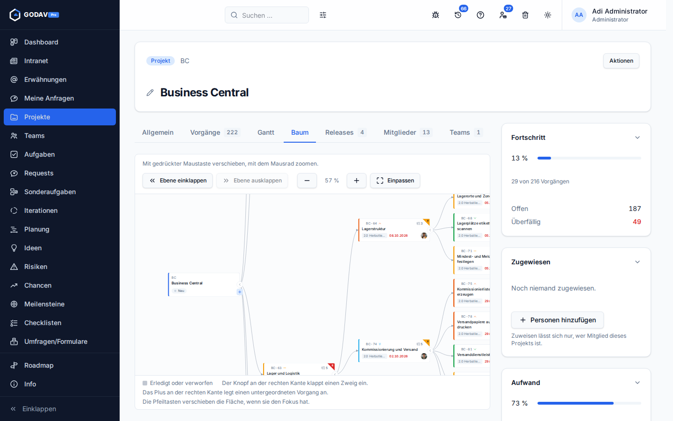Viewport: 673px width, 421px height.
Task: Collapse the Fortschritt panel
Action: [637, 138]
